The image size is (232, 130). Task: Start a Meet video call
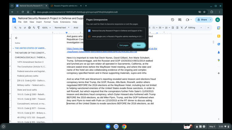(x=187, y=20)
